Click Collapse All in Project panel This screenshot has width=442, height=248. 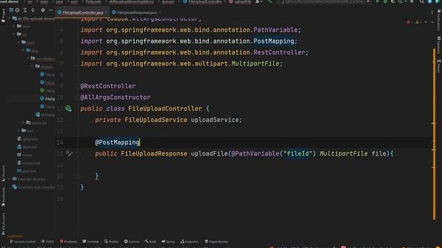33,10
